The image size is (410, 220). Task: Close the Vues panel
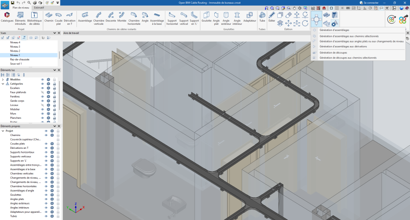click(x=59, y=33)
